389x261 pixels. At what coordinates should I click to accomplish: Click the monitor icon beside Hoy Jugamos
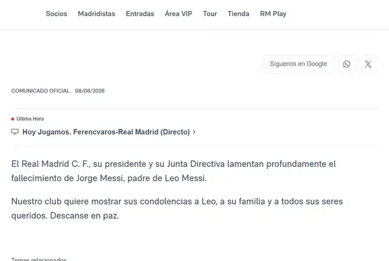[x=15, y=132]
